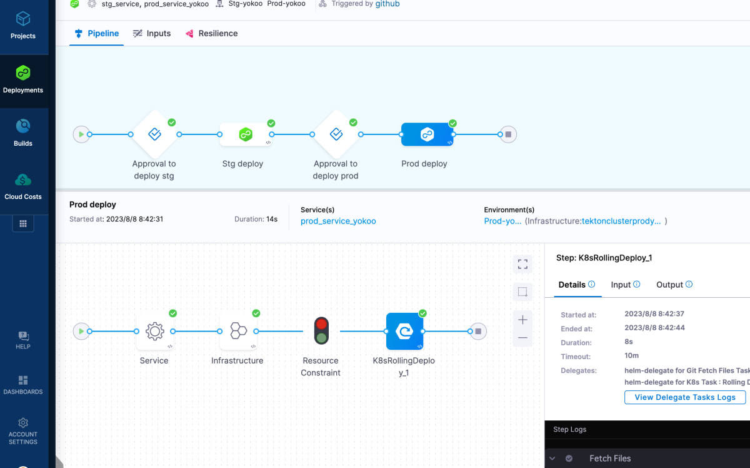
Task: Toggle fullscreen for the step graph
Action: [x=522, y=264]
